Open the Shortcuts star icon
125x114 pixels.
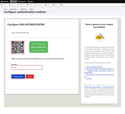19,2
